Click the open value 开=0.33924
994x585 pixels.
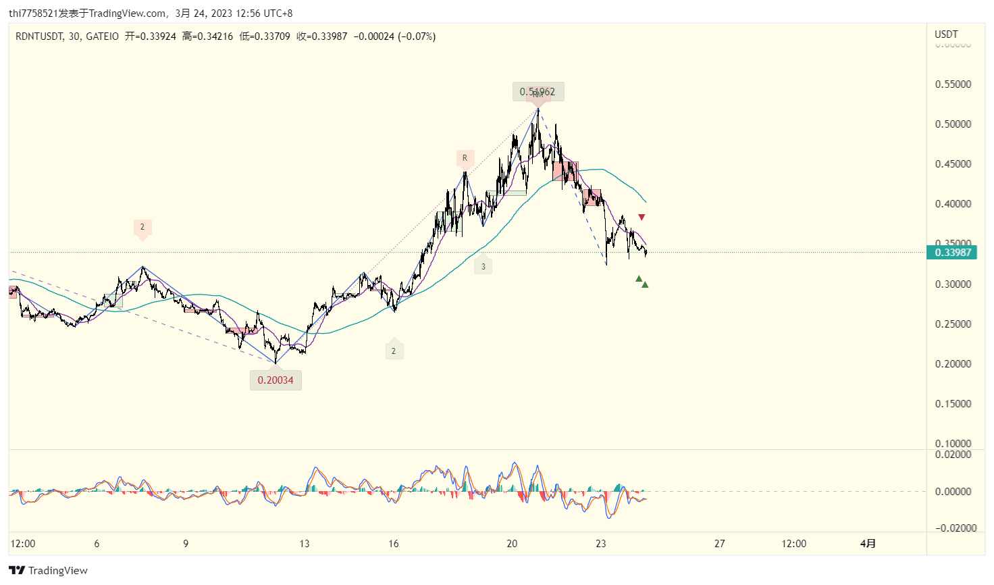tap(151, 36)
